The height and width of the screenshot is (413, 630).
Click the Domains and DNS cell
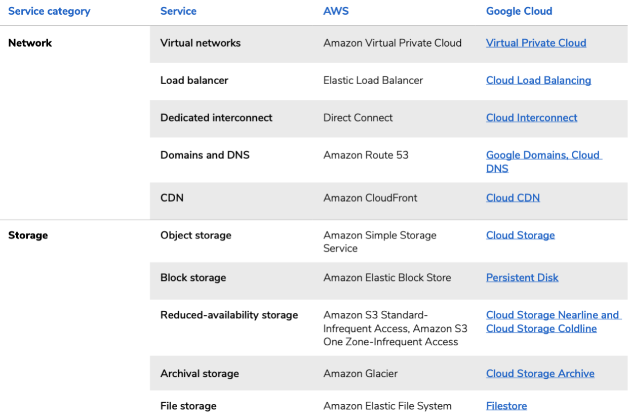(205, 155)
